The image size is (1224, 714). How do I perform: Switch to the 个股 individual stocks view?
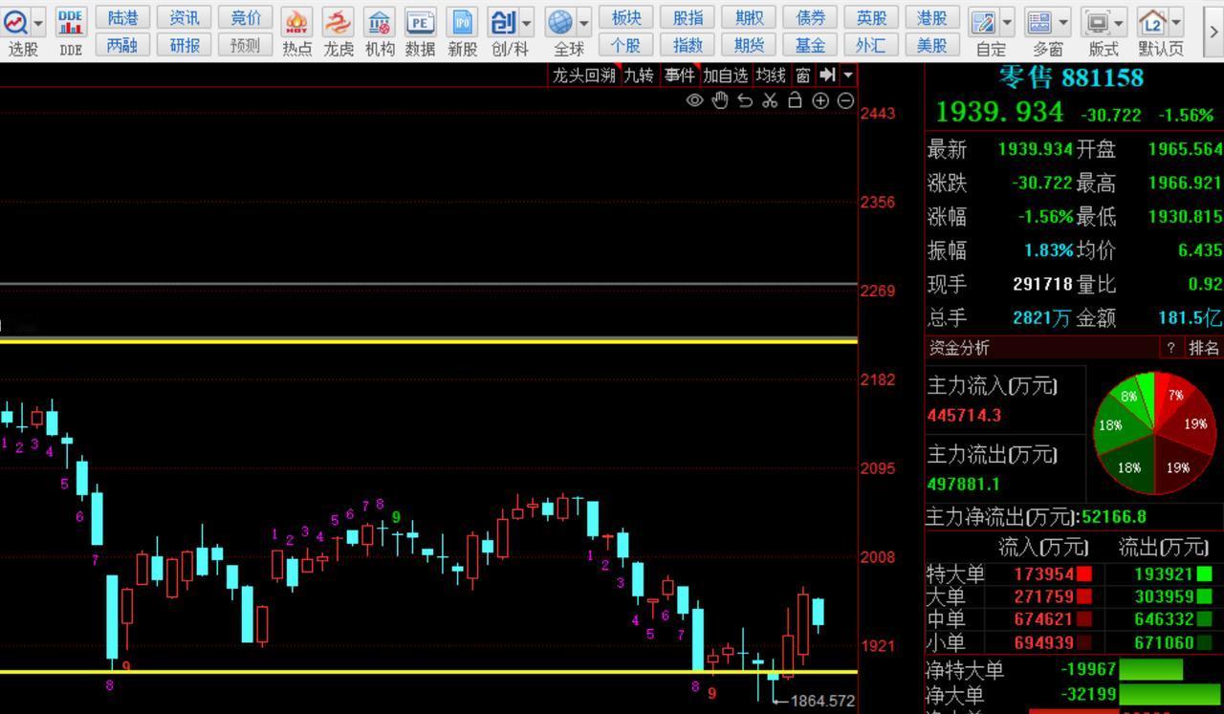[x=626, y=45]
